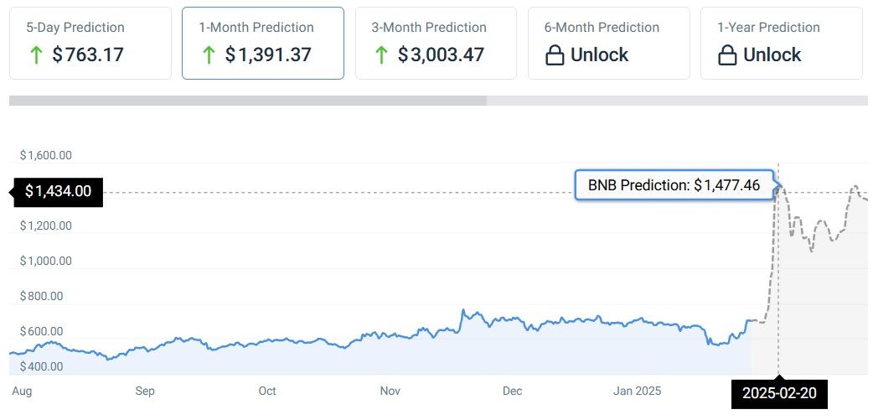Click the green up arrow beside $763.17
Image resolution: width=878 pixels, height=420 pixels.
(x=36, y=55)
